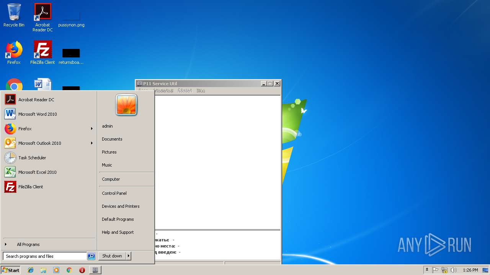Select the returnsboa desktop file
The image size is (490, 275).
pos(71,56)
